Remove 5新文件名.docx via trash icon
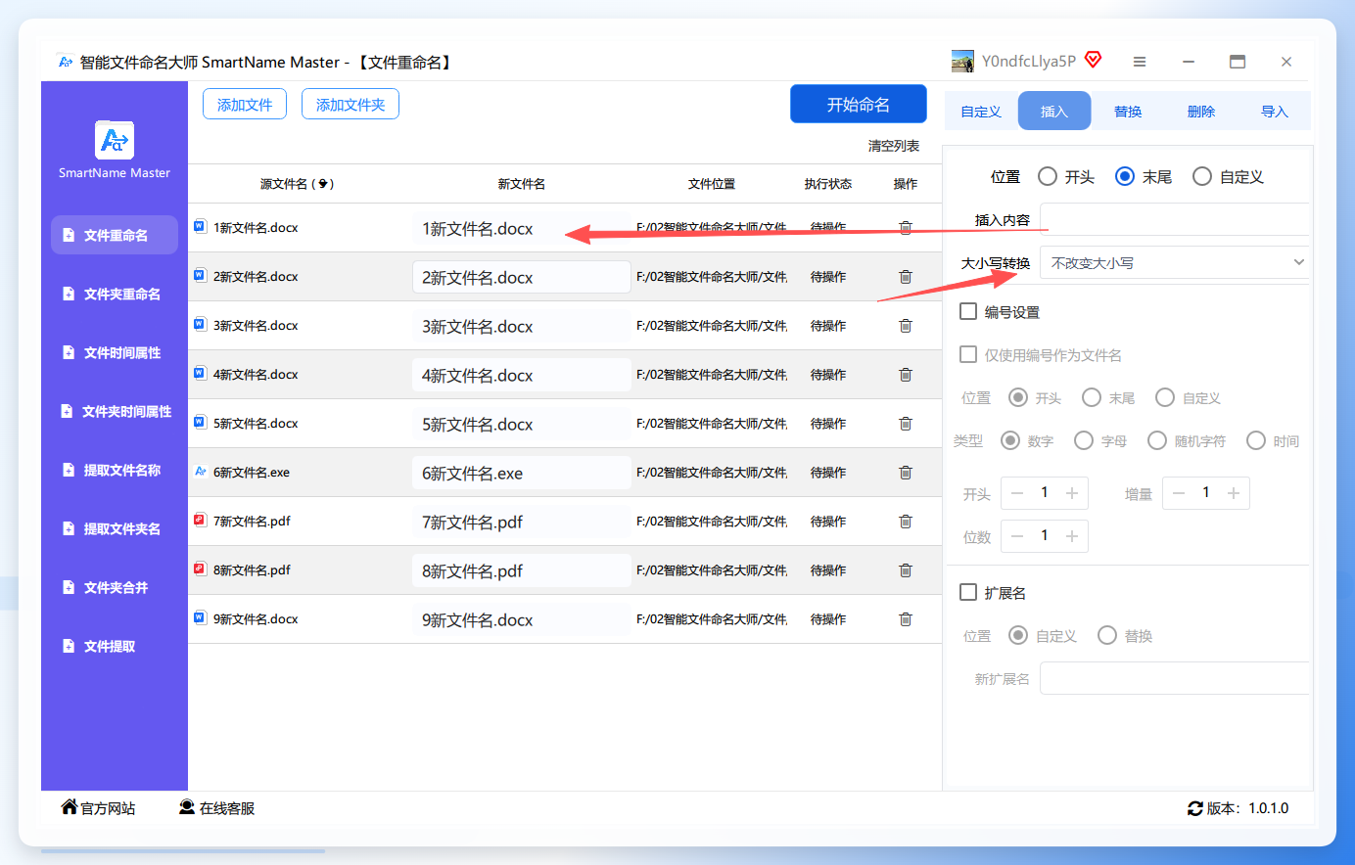1355x865 pixels. [906, 424]
